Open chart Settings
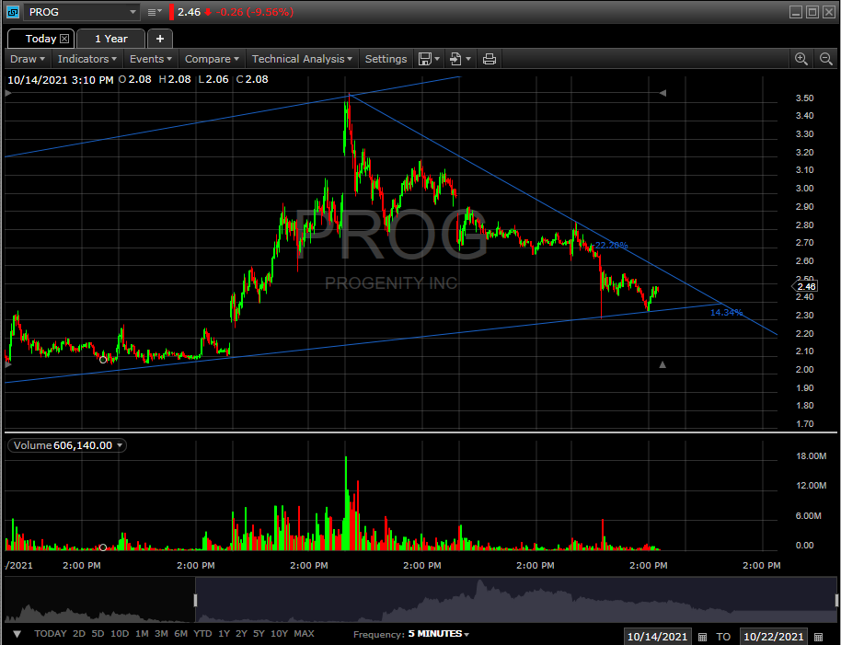The width and height of the screenshot is (841, 645). pos(386,59)
